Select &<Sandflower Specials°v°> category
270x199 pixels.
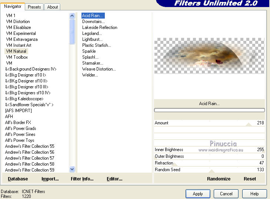(29, 105)
